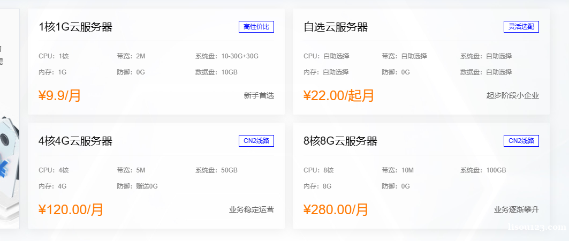Select the ¥120.00/月 price
The image size is (569, 241).
click(71, 209)
